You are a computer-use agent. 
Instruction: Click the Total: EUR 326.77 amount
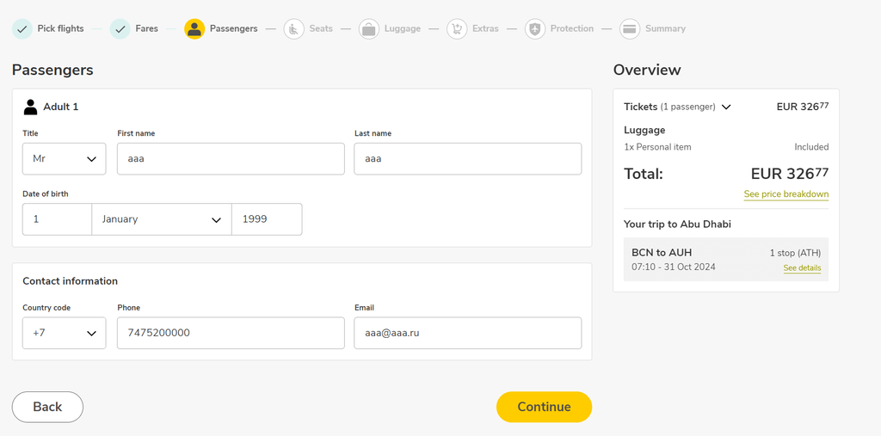click(790, 174)
